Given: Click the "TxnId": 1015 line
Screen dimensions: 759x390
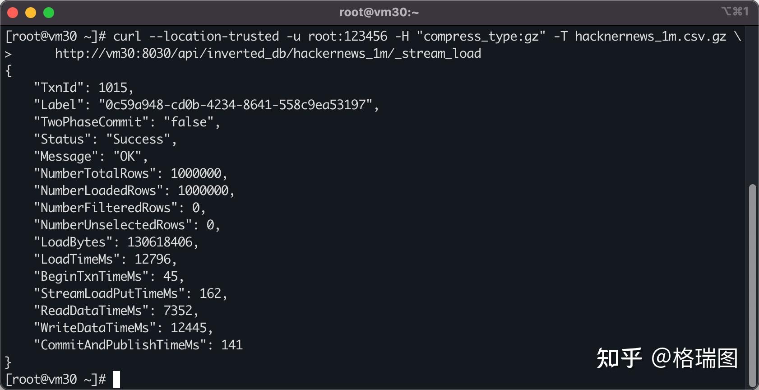Looking at the screenshot, I should point(84,88).
